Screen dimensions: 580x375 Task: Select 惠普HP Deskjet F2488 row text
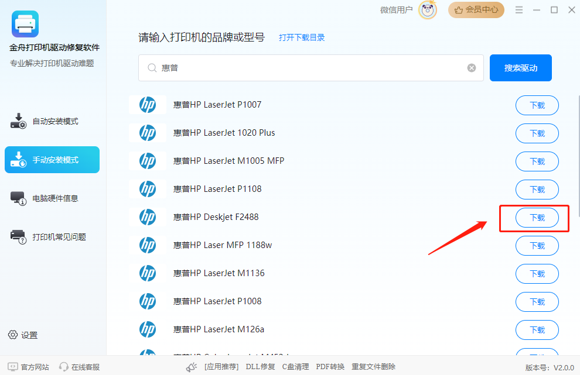coord(216,217)
